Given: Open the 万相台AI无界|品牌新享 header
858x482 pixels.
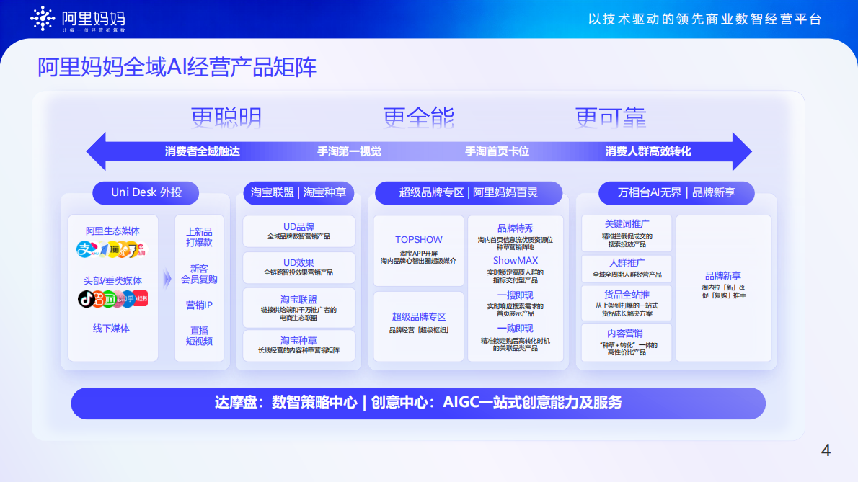Looking at the screenshot, I should click(677, 193).
